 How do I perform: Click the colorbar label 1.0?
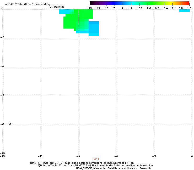[189, 8]
